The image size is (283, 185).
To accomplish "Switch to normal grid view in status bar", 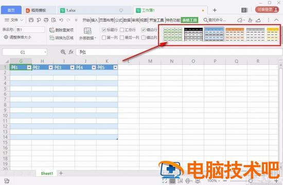I will tap(172, 181).
